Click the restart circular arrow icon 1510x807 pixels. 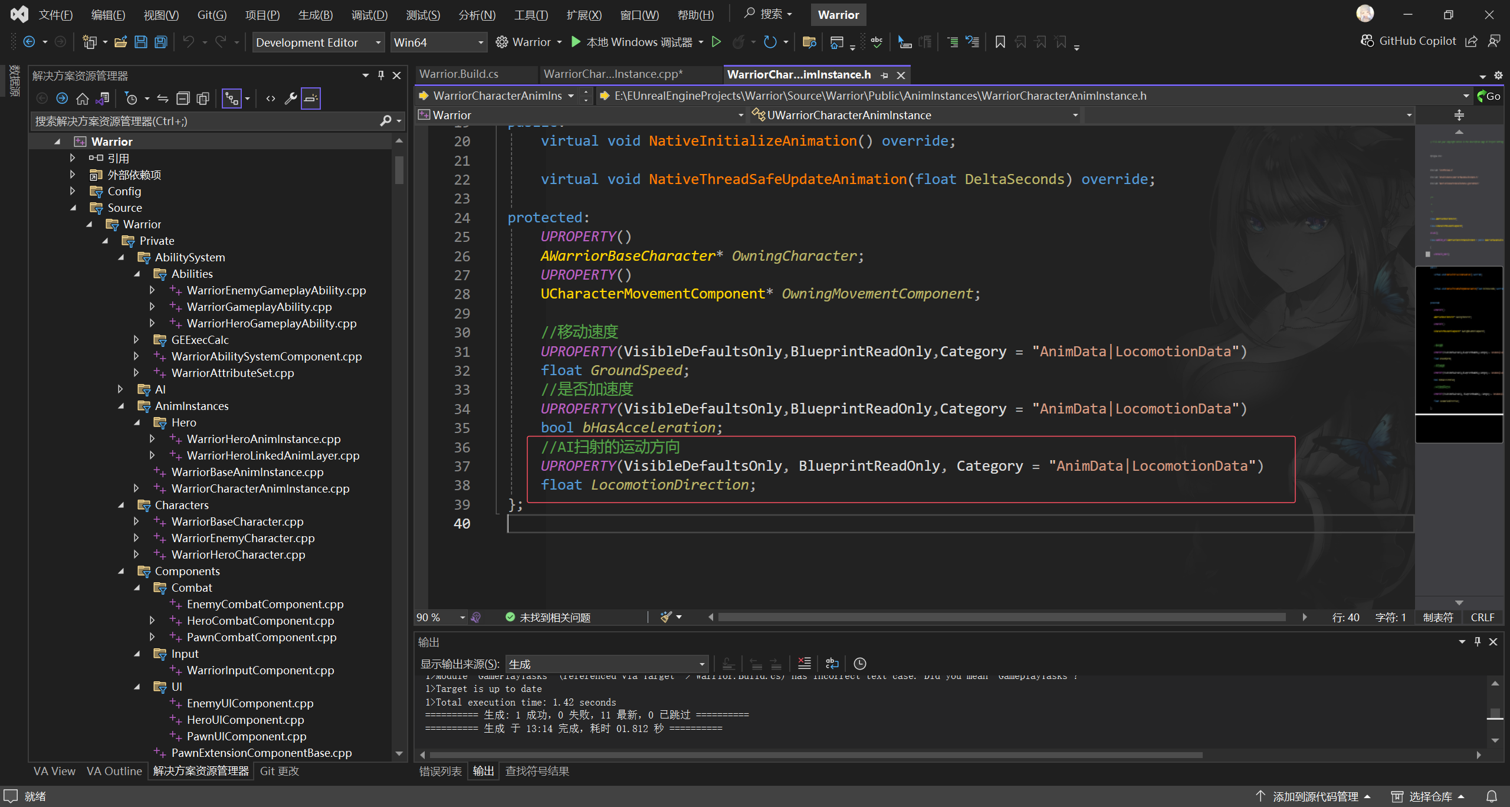pos(770,42)
